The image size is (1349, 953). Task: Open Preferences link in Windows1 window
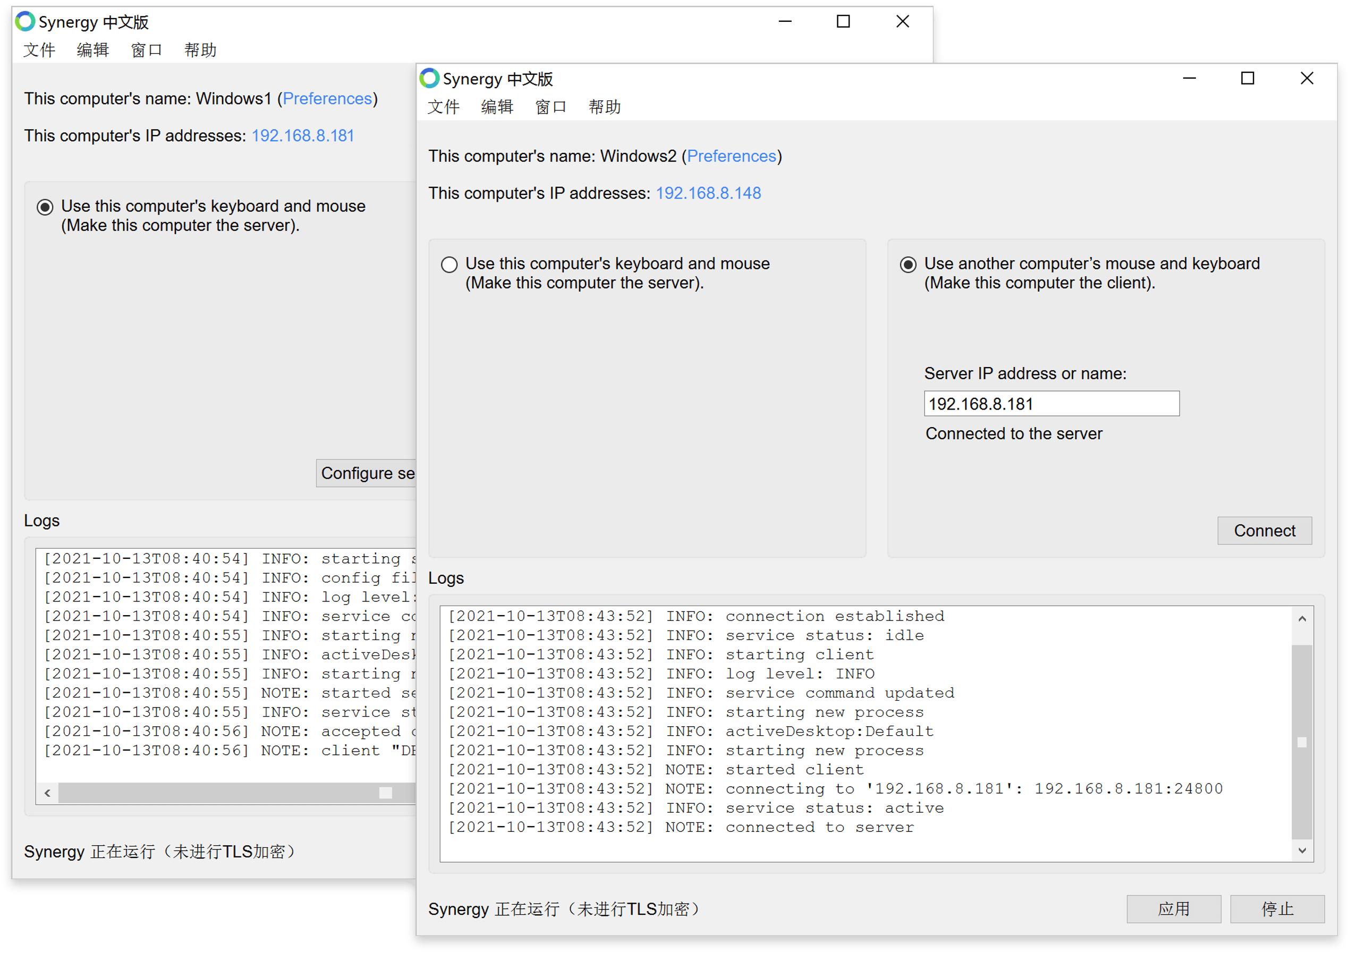click(x=327, y=99)
